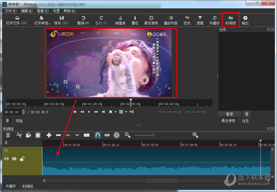Click Open File toolbar button
277x192 pixels.
point(17,20)
